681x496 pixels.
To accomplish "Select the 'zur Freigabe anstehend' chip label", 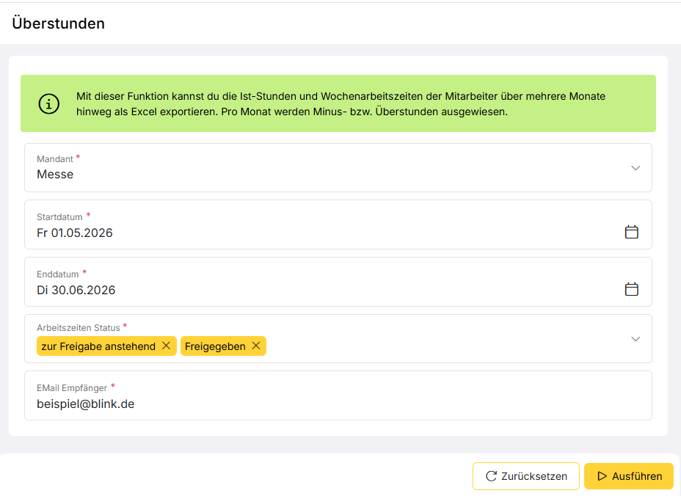I will 98,346.
